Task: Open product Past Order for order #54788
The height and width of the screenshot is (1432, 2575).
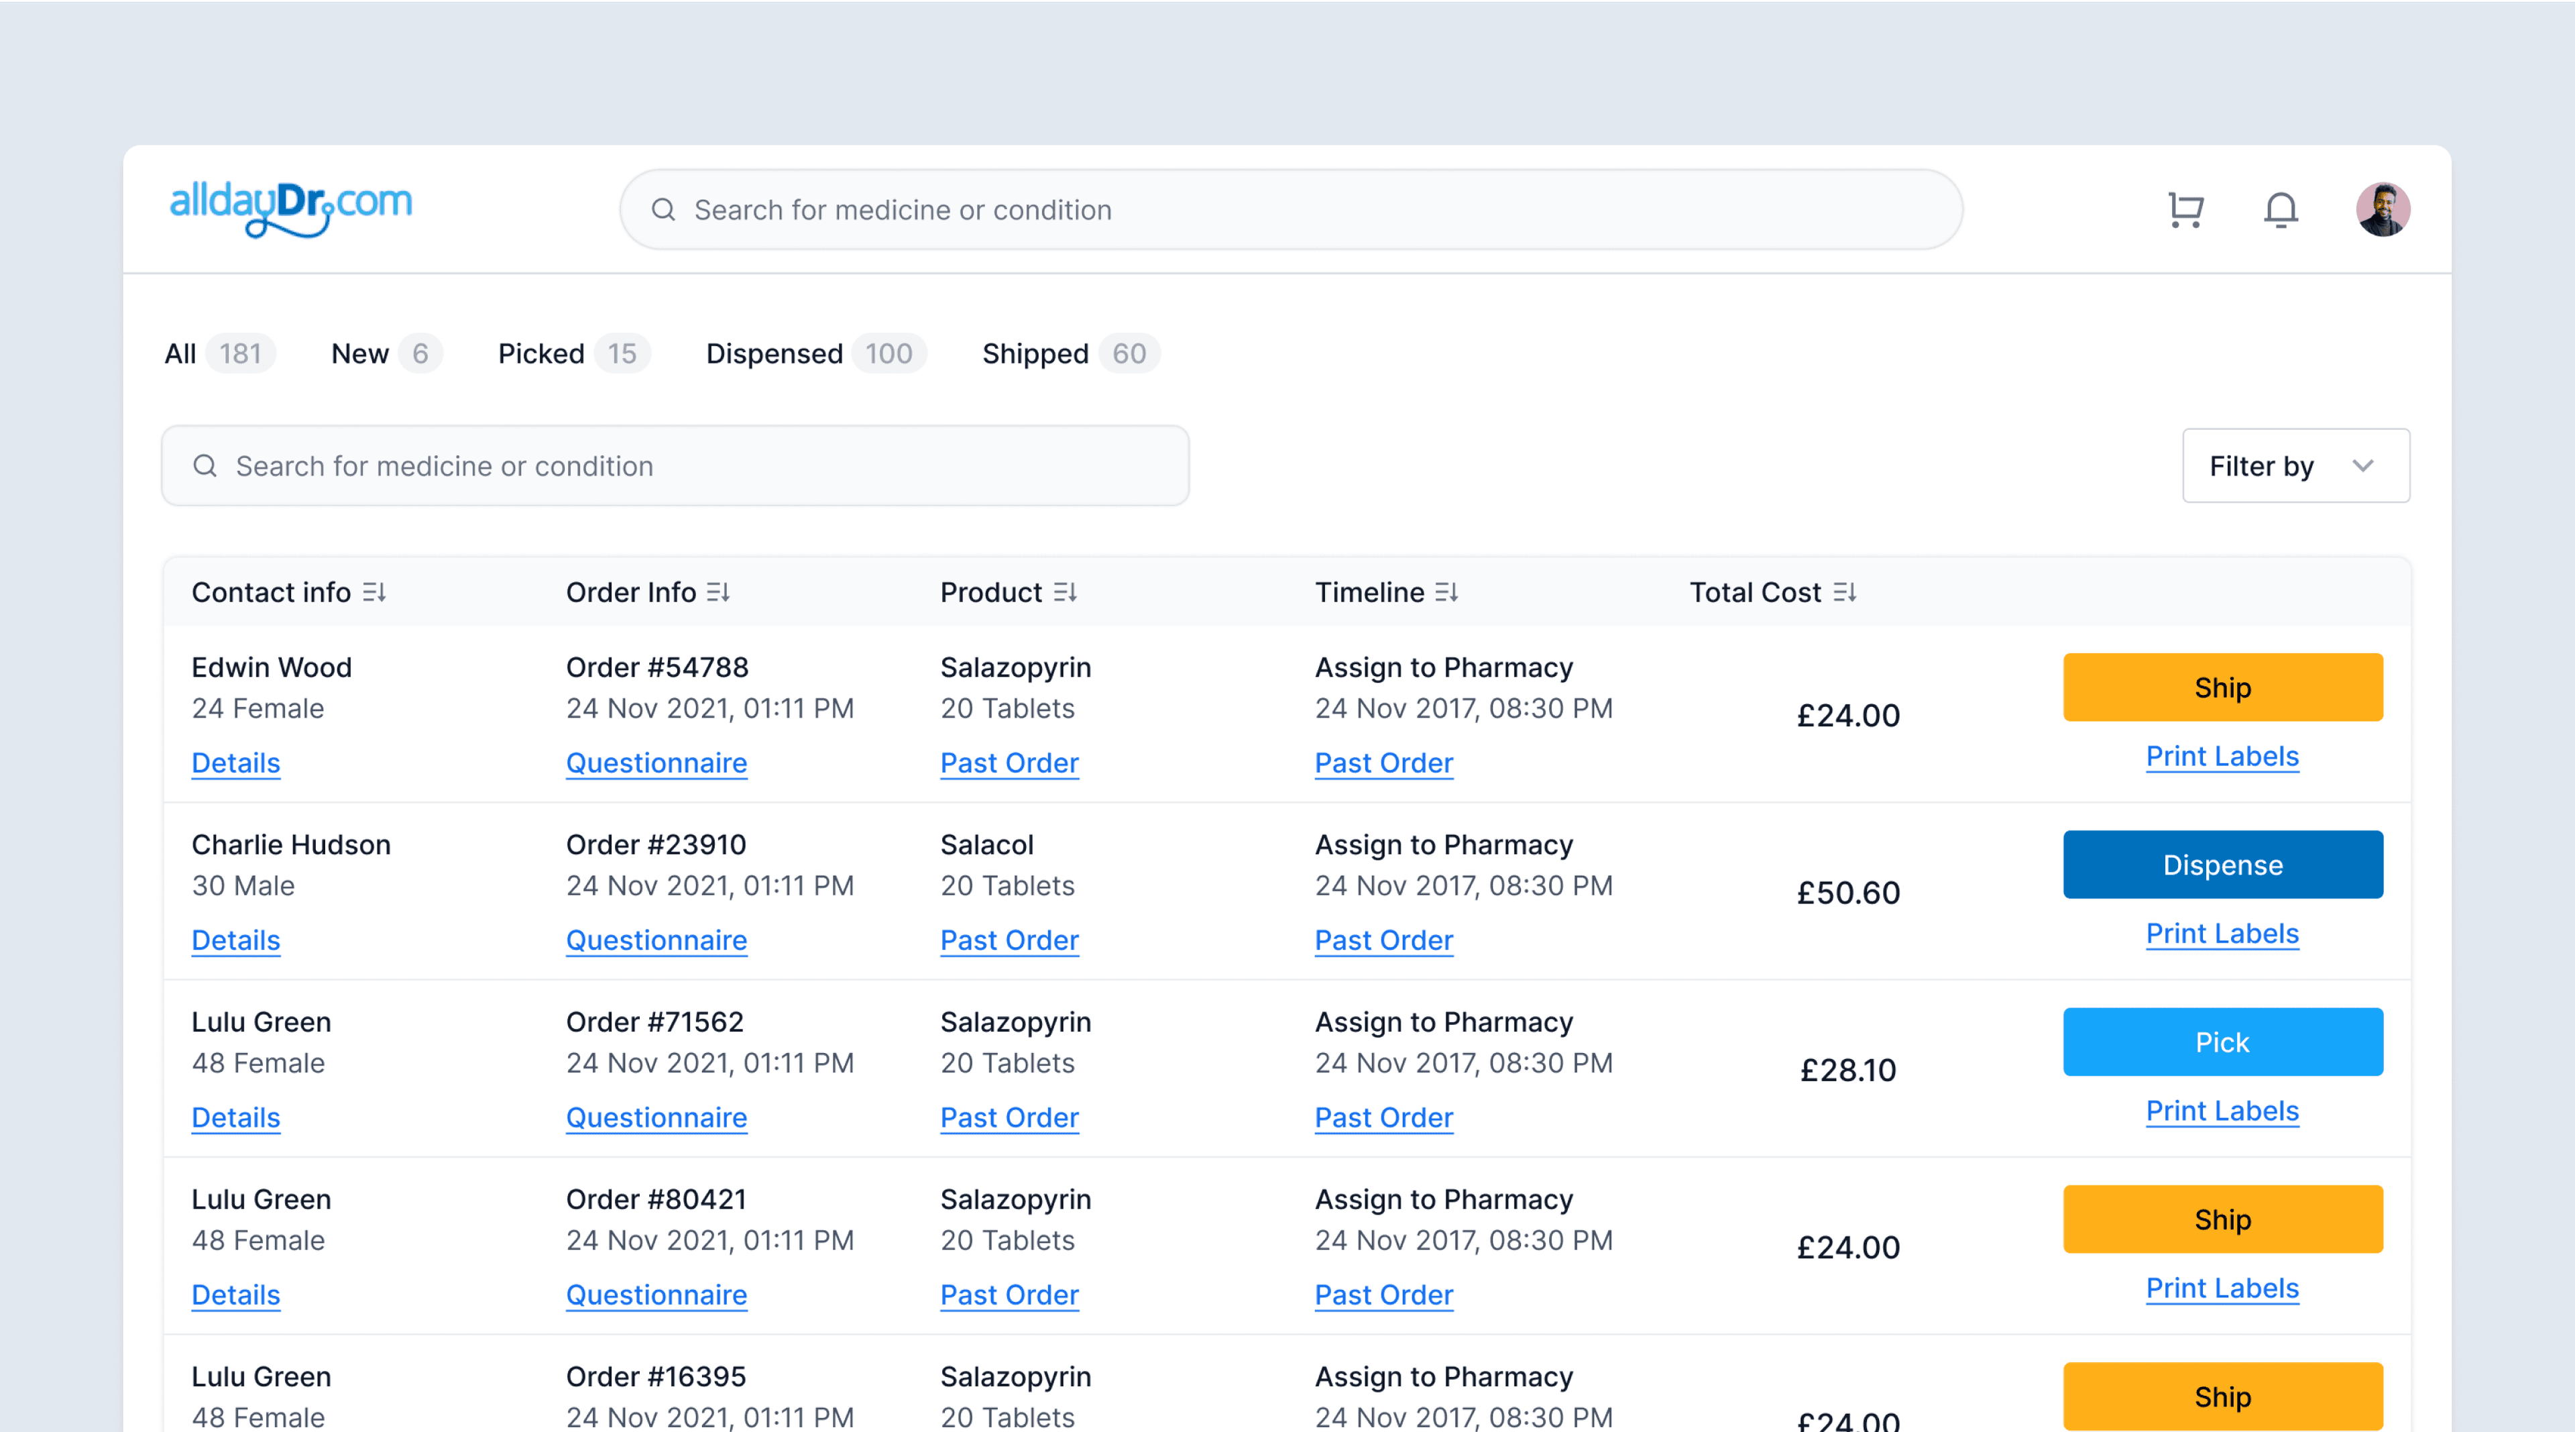Action: pos(1010,763)
